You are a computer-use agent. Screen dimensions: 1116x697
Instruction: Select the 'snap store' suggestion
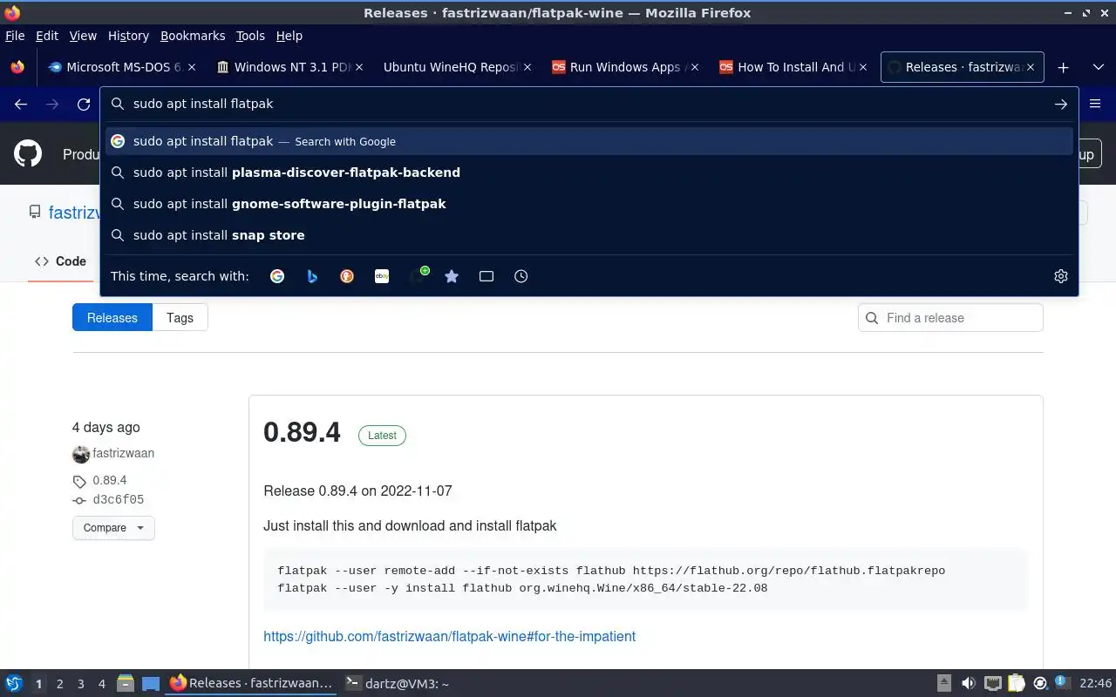pos(589,235)
